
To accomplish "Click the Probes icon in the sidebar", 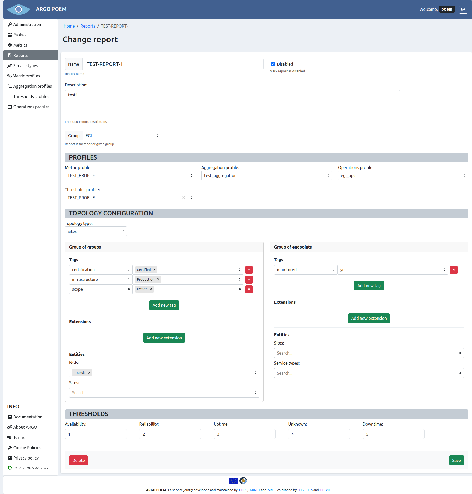I will tap(10, 34).
